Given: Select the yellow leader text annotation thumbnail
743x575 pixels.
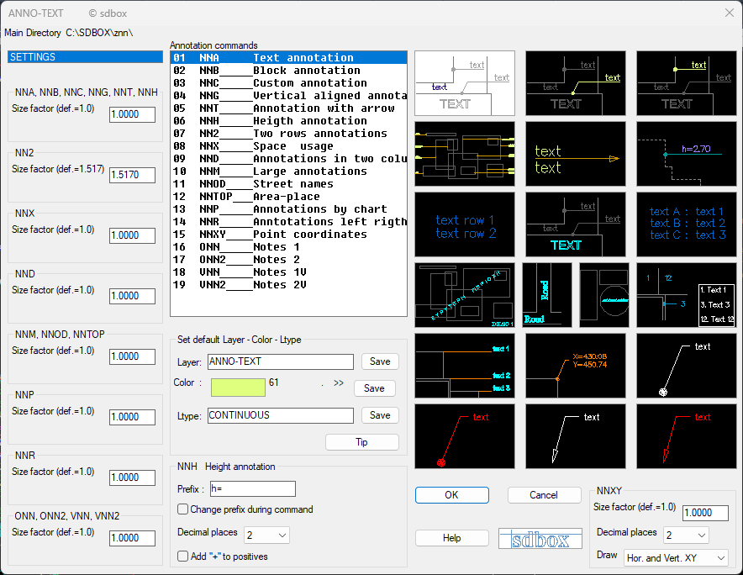Looking at the screenshot, I should [x=576, y=83].
